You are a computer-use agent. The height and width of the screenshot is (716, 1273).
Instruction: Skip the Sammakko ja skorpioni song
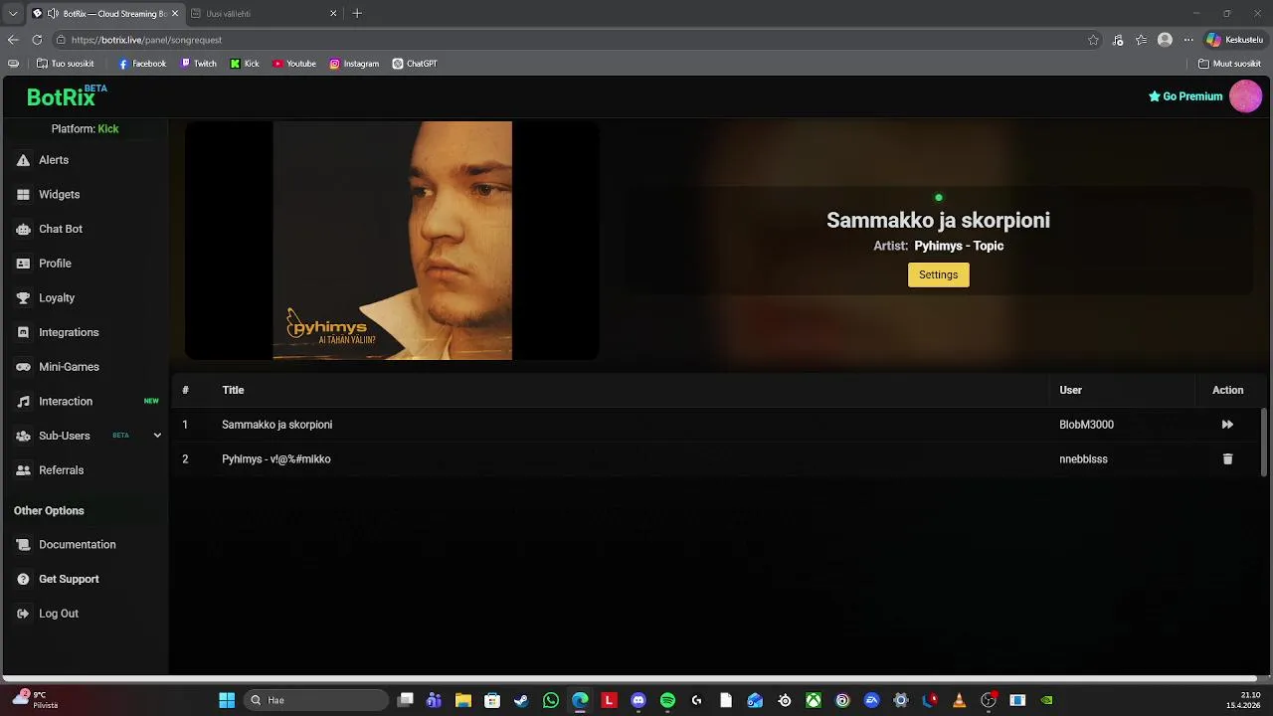(1227, 425)
